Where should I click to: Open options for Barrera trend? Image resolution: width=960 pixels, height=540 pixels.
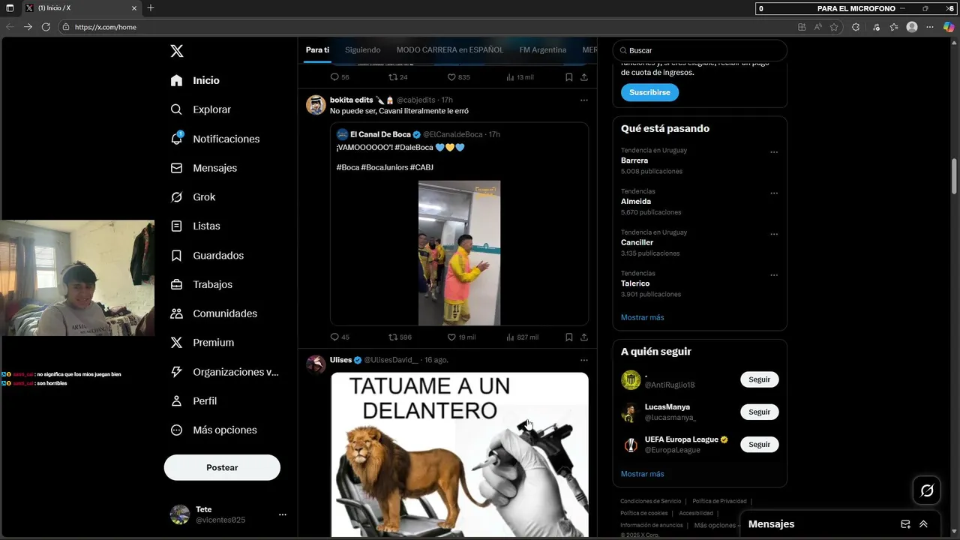coord(774,152)
